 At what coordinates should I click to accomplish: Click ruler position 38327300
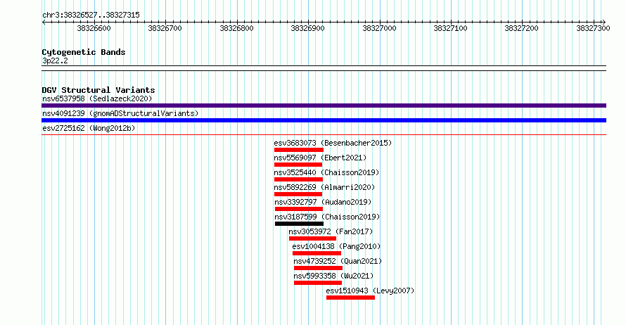click(x=593, y=28)
